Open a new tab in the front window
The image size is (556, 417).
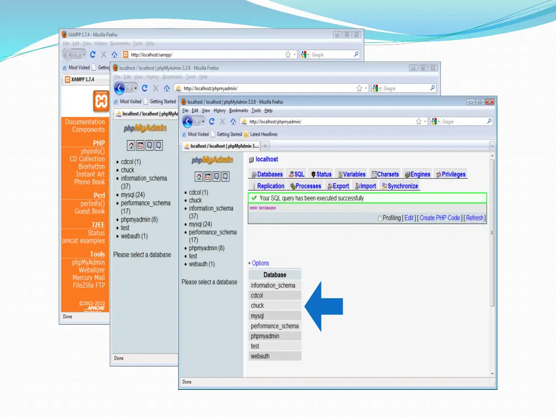265,146
